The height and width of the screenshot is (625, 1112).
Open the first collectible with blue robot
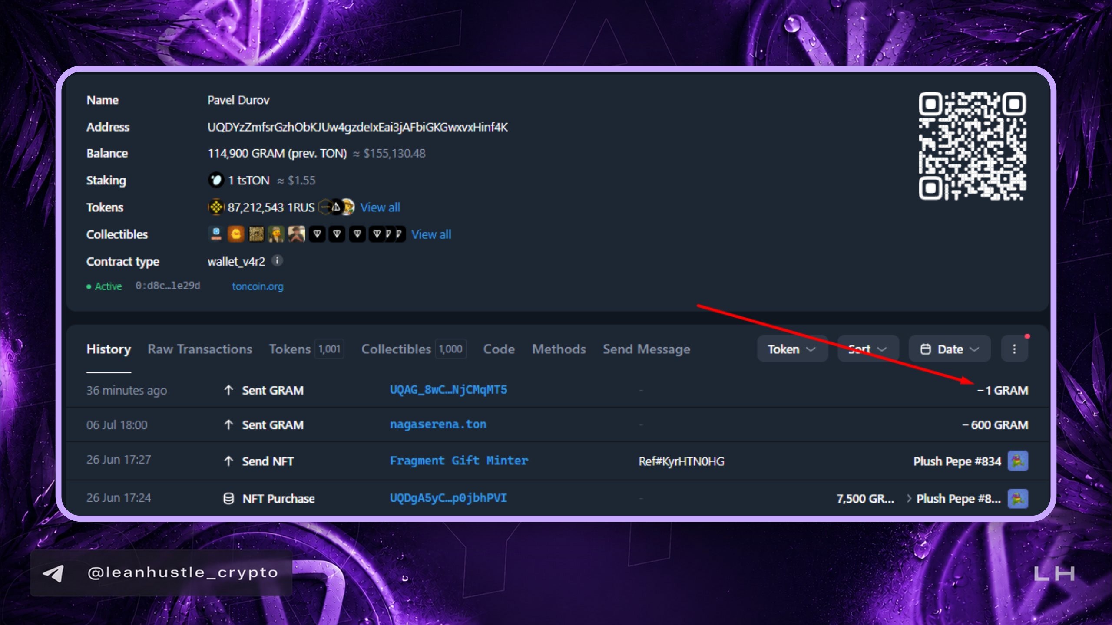pos(216,234)
